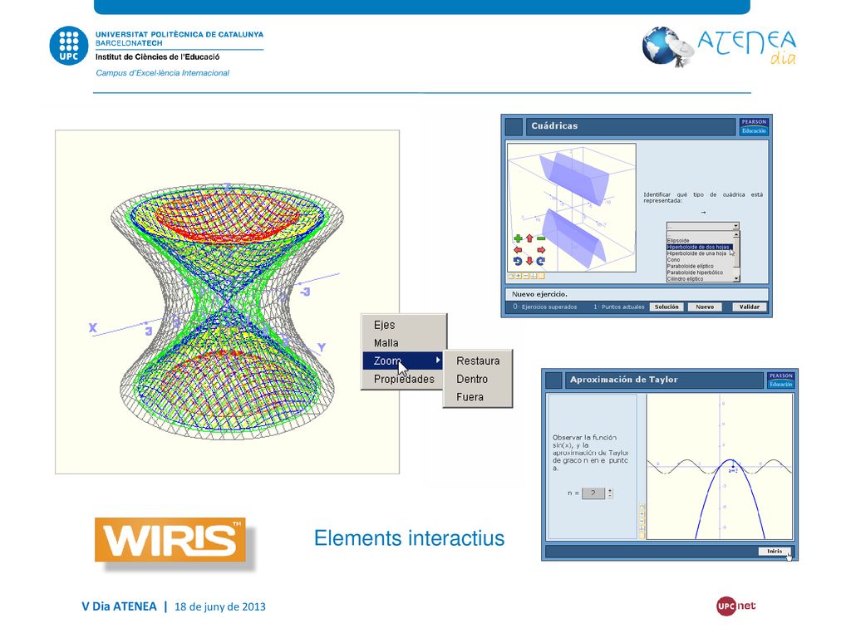Click the hyperboloid 3D plot
Image resolution: width=851 pixels, height=638 pixels.
coord(228,302)
